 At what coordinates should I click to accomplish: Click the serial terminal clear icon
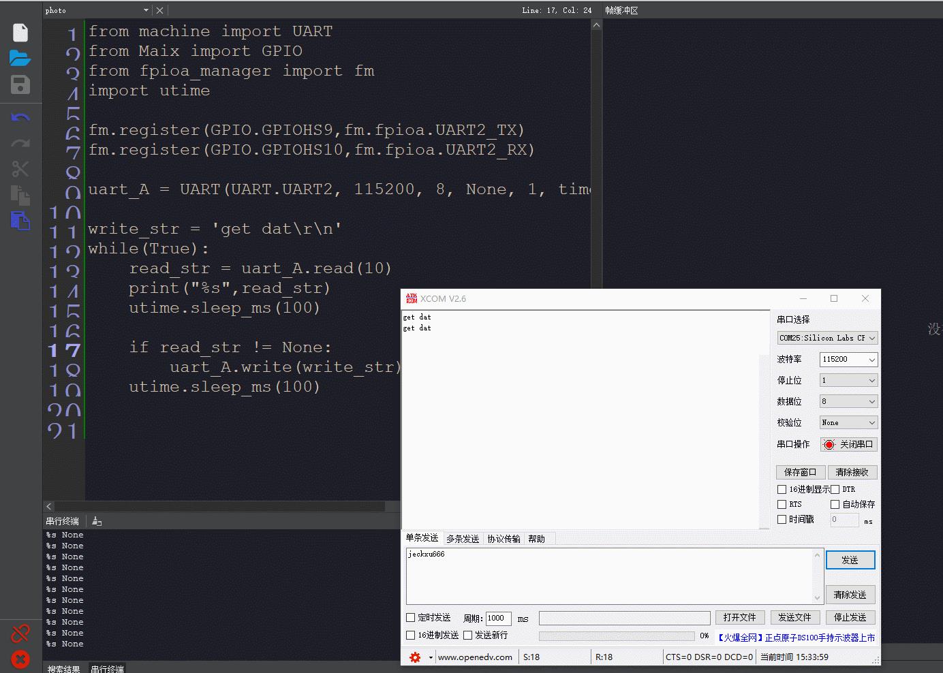coord(97,521)
